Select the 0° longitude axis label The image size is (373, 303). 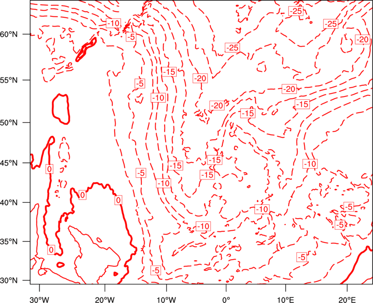226,300
